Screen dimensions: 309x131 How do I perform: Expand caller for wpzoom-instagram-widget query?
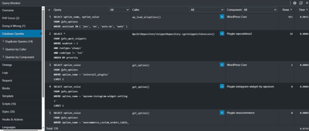tap(222, 87)
